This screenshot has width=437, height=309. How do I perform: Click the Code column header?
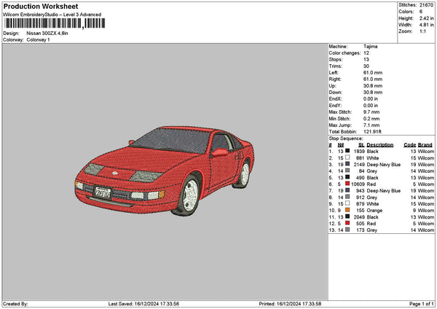point(409,145)
